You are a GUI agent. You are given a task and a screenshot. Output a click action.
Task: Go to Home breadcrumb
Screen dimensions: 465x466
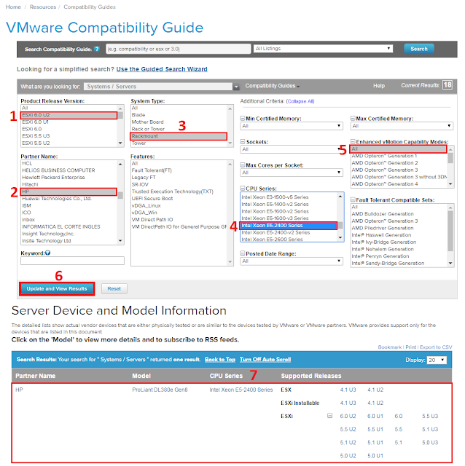(13, 7)
